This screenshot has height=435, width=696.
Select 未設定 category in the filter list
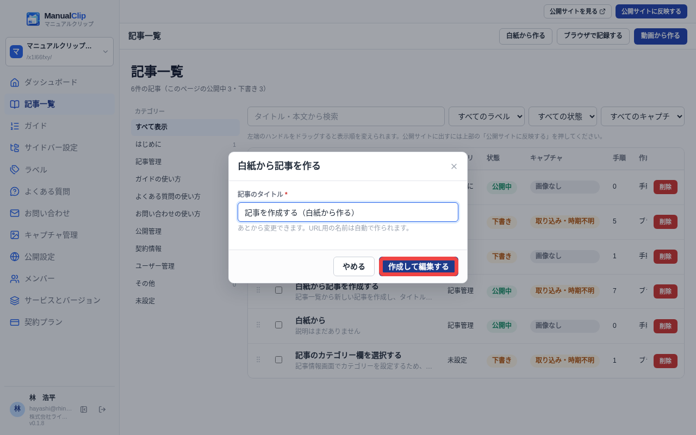pyautogui.click(x=185, y=301)
